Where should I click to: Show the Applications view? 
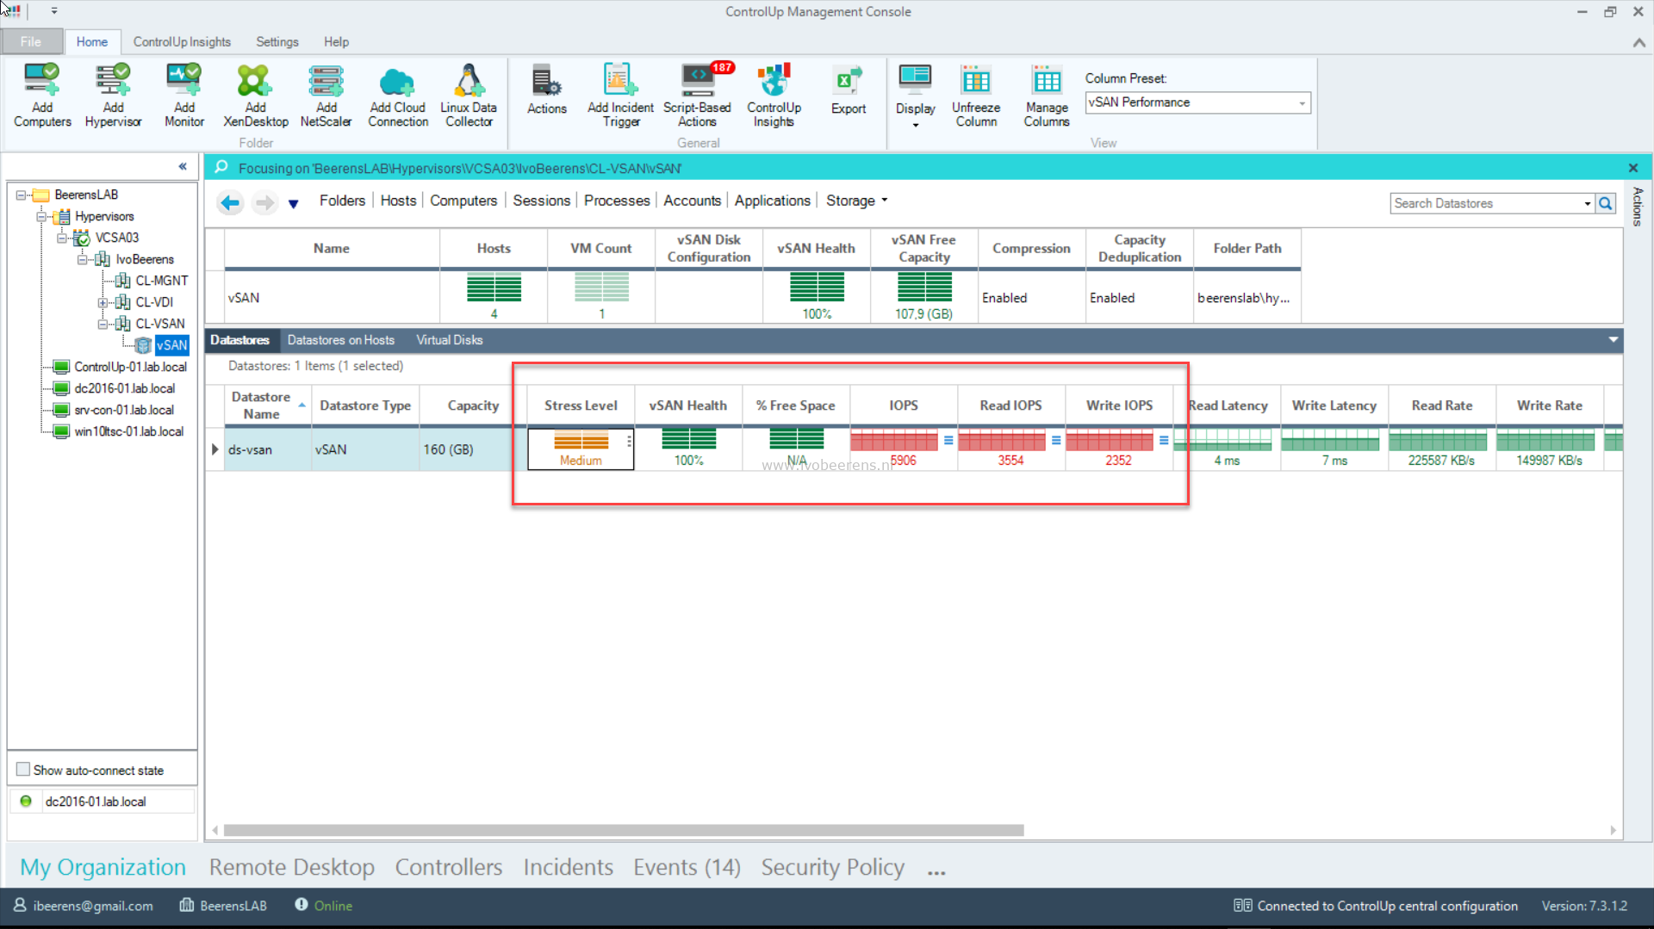[x=773, y=201]
